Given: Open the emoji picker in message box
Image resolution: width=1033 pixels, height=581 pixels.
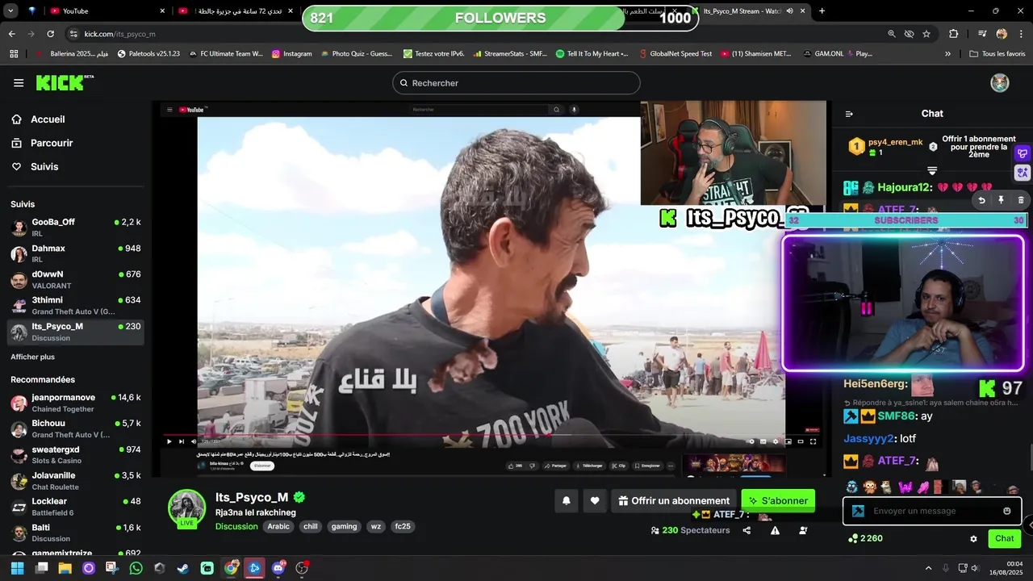Looking at the screenshot, I should (x=1007, y=511).
